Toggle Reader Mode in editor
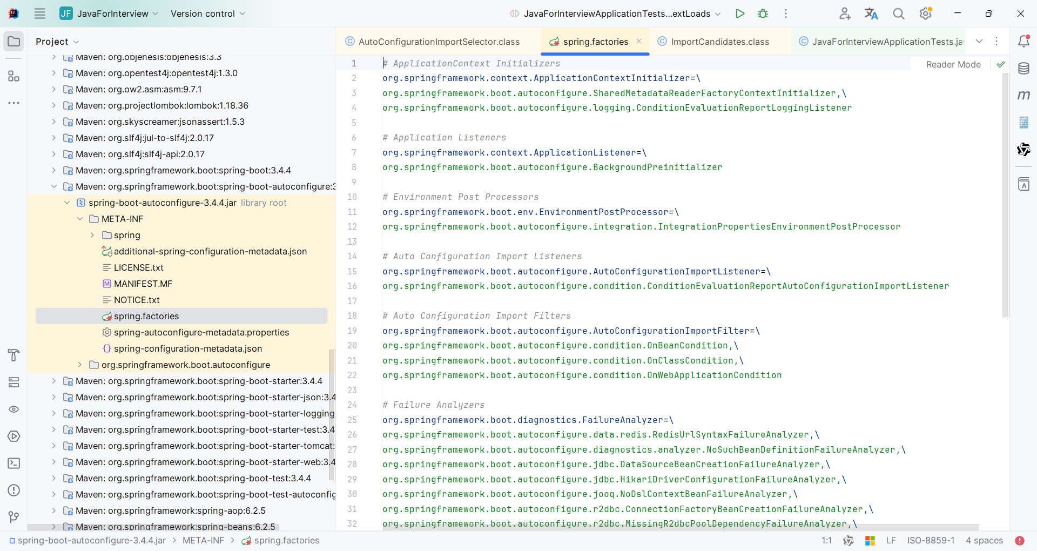This screenshot has width=1037, height=551. [953, 64]
